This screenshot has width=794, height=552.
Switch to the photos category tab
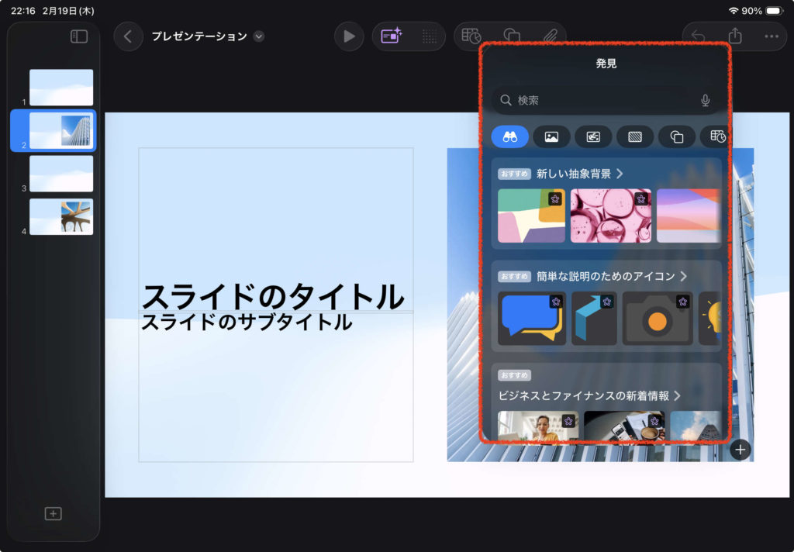pos(551,137)
